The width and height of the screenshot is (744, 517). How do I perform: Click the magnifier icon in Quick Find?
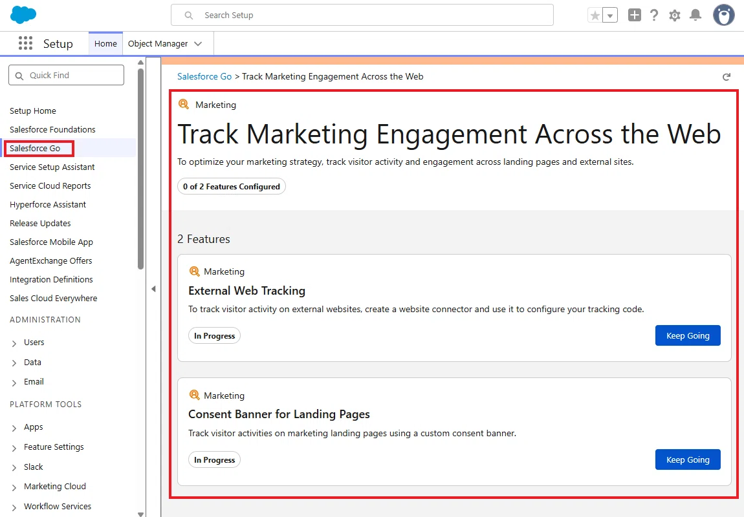point(19,76)
